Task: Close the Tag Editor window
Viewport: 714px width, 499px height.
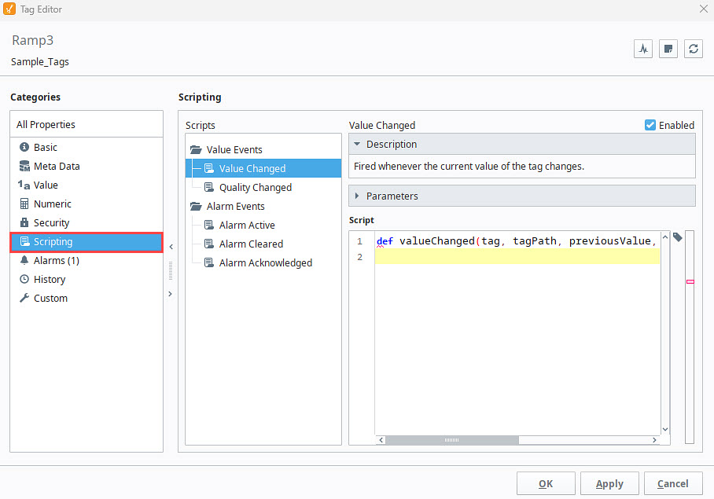Action: [x=703, y=9]
